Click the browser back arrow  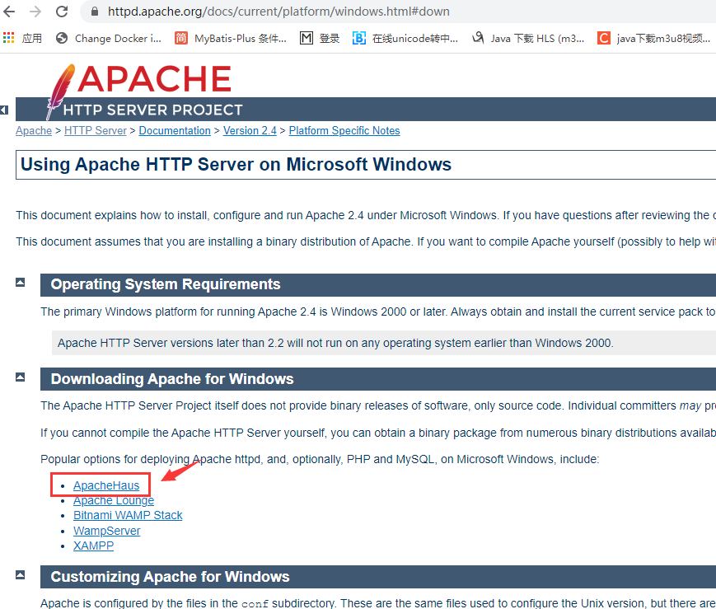click(9, 12)
